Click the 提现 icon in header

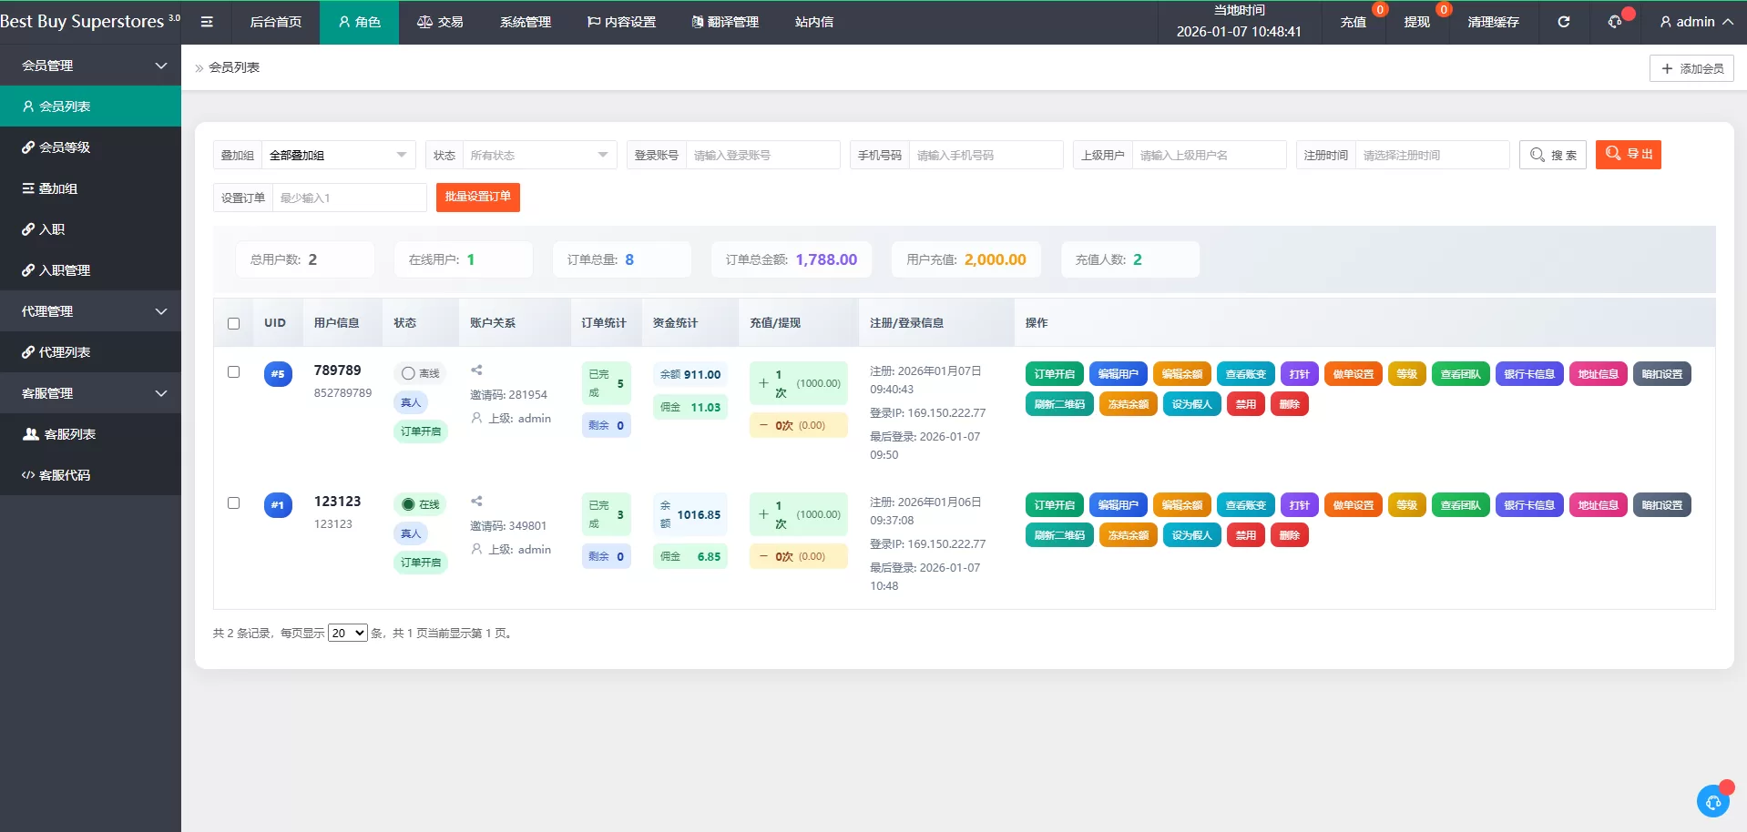pyautogui.click(x=1417, y=22)
